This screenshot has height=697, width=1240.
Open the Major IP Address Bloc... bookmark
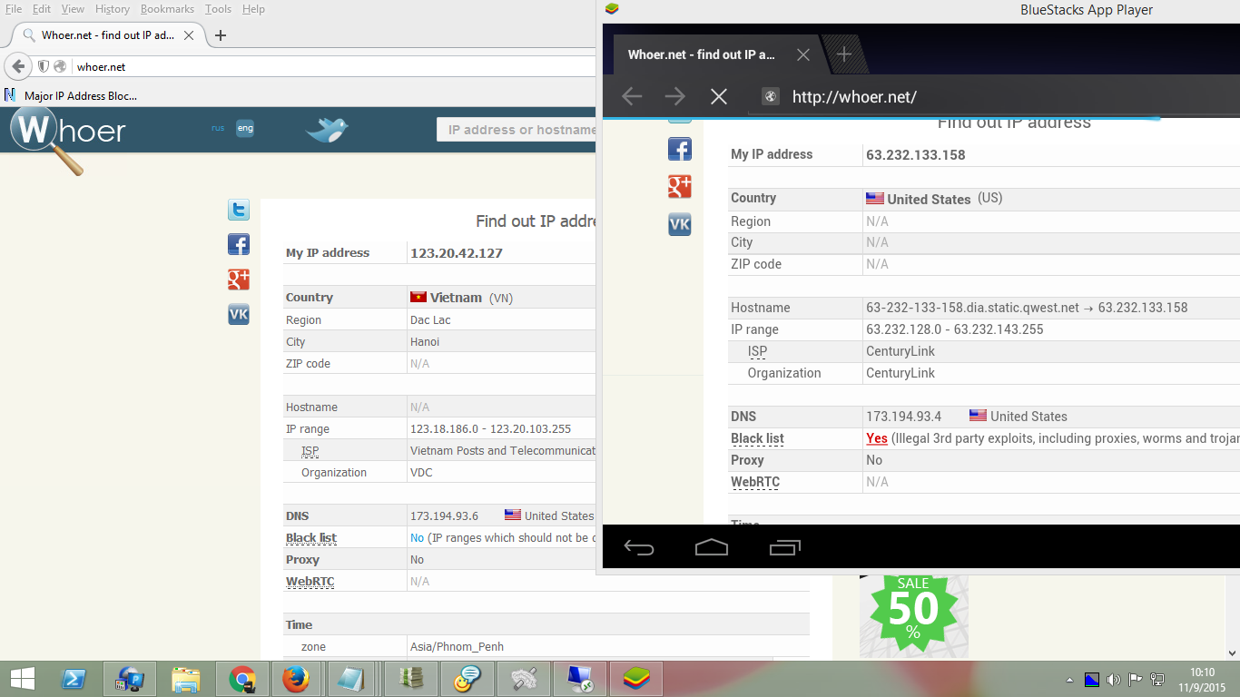click(x=72, y=95)
